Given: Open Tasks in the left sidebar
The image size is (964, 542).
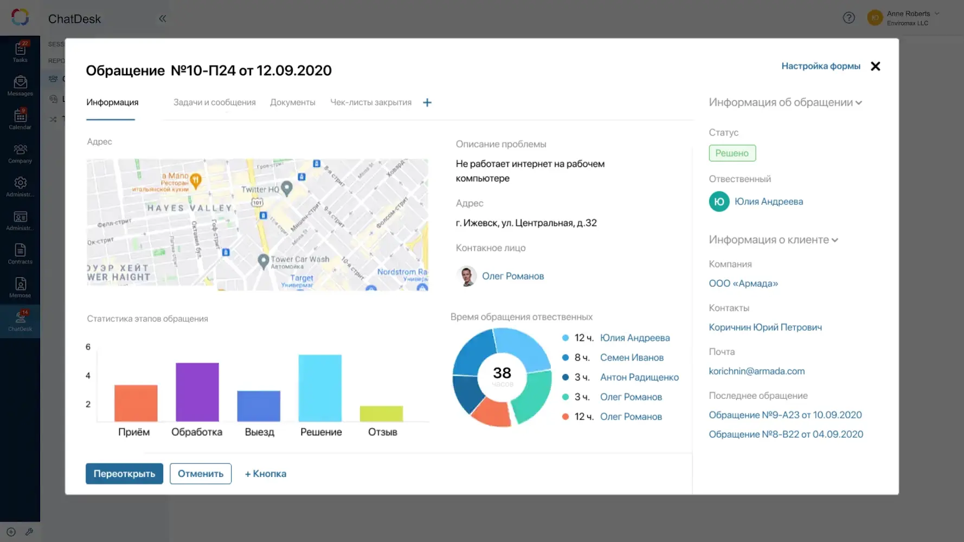Looking at the screenshot, I should click(20, 52).
